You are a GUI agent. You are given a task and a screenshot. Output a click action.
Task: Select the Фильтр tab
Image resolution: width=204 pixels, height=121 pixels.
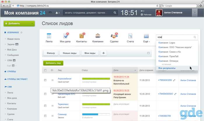point(51,53)
